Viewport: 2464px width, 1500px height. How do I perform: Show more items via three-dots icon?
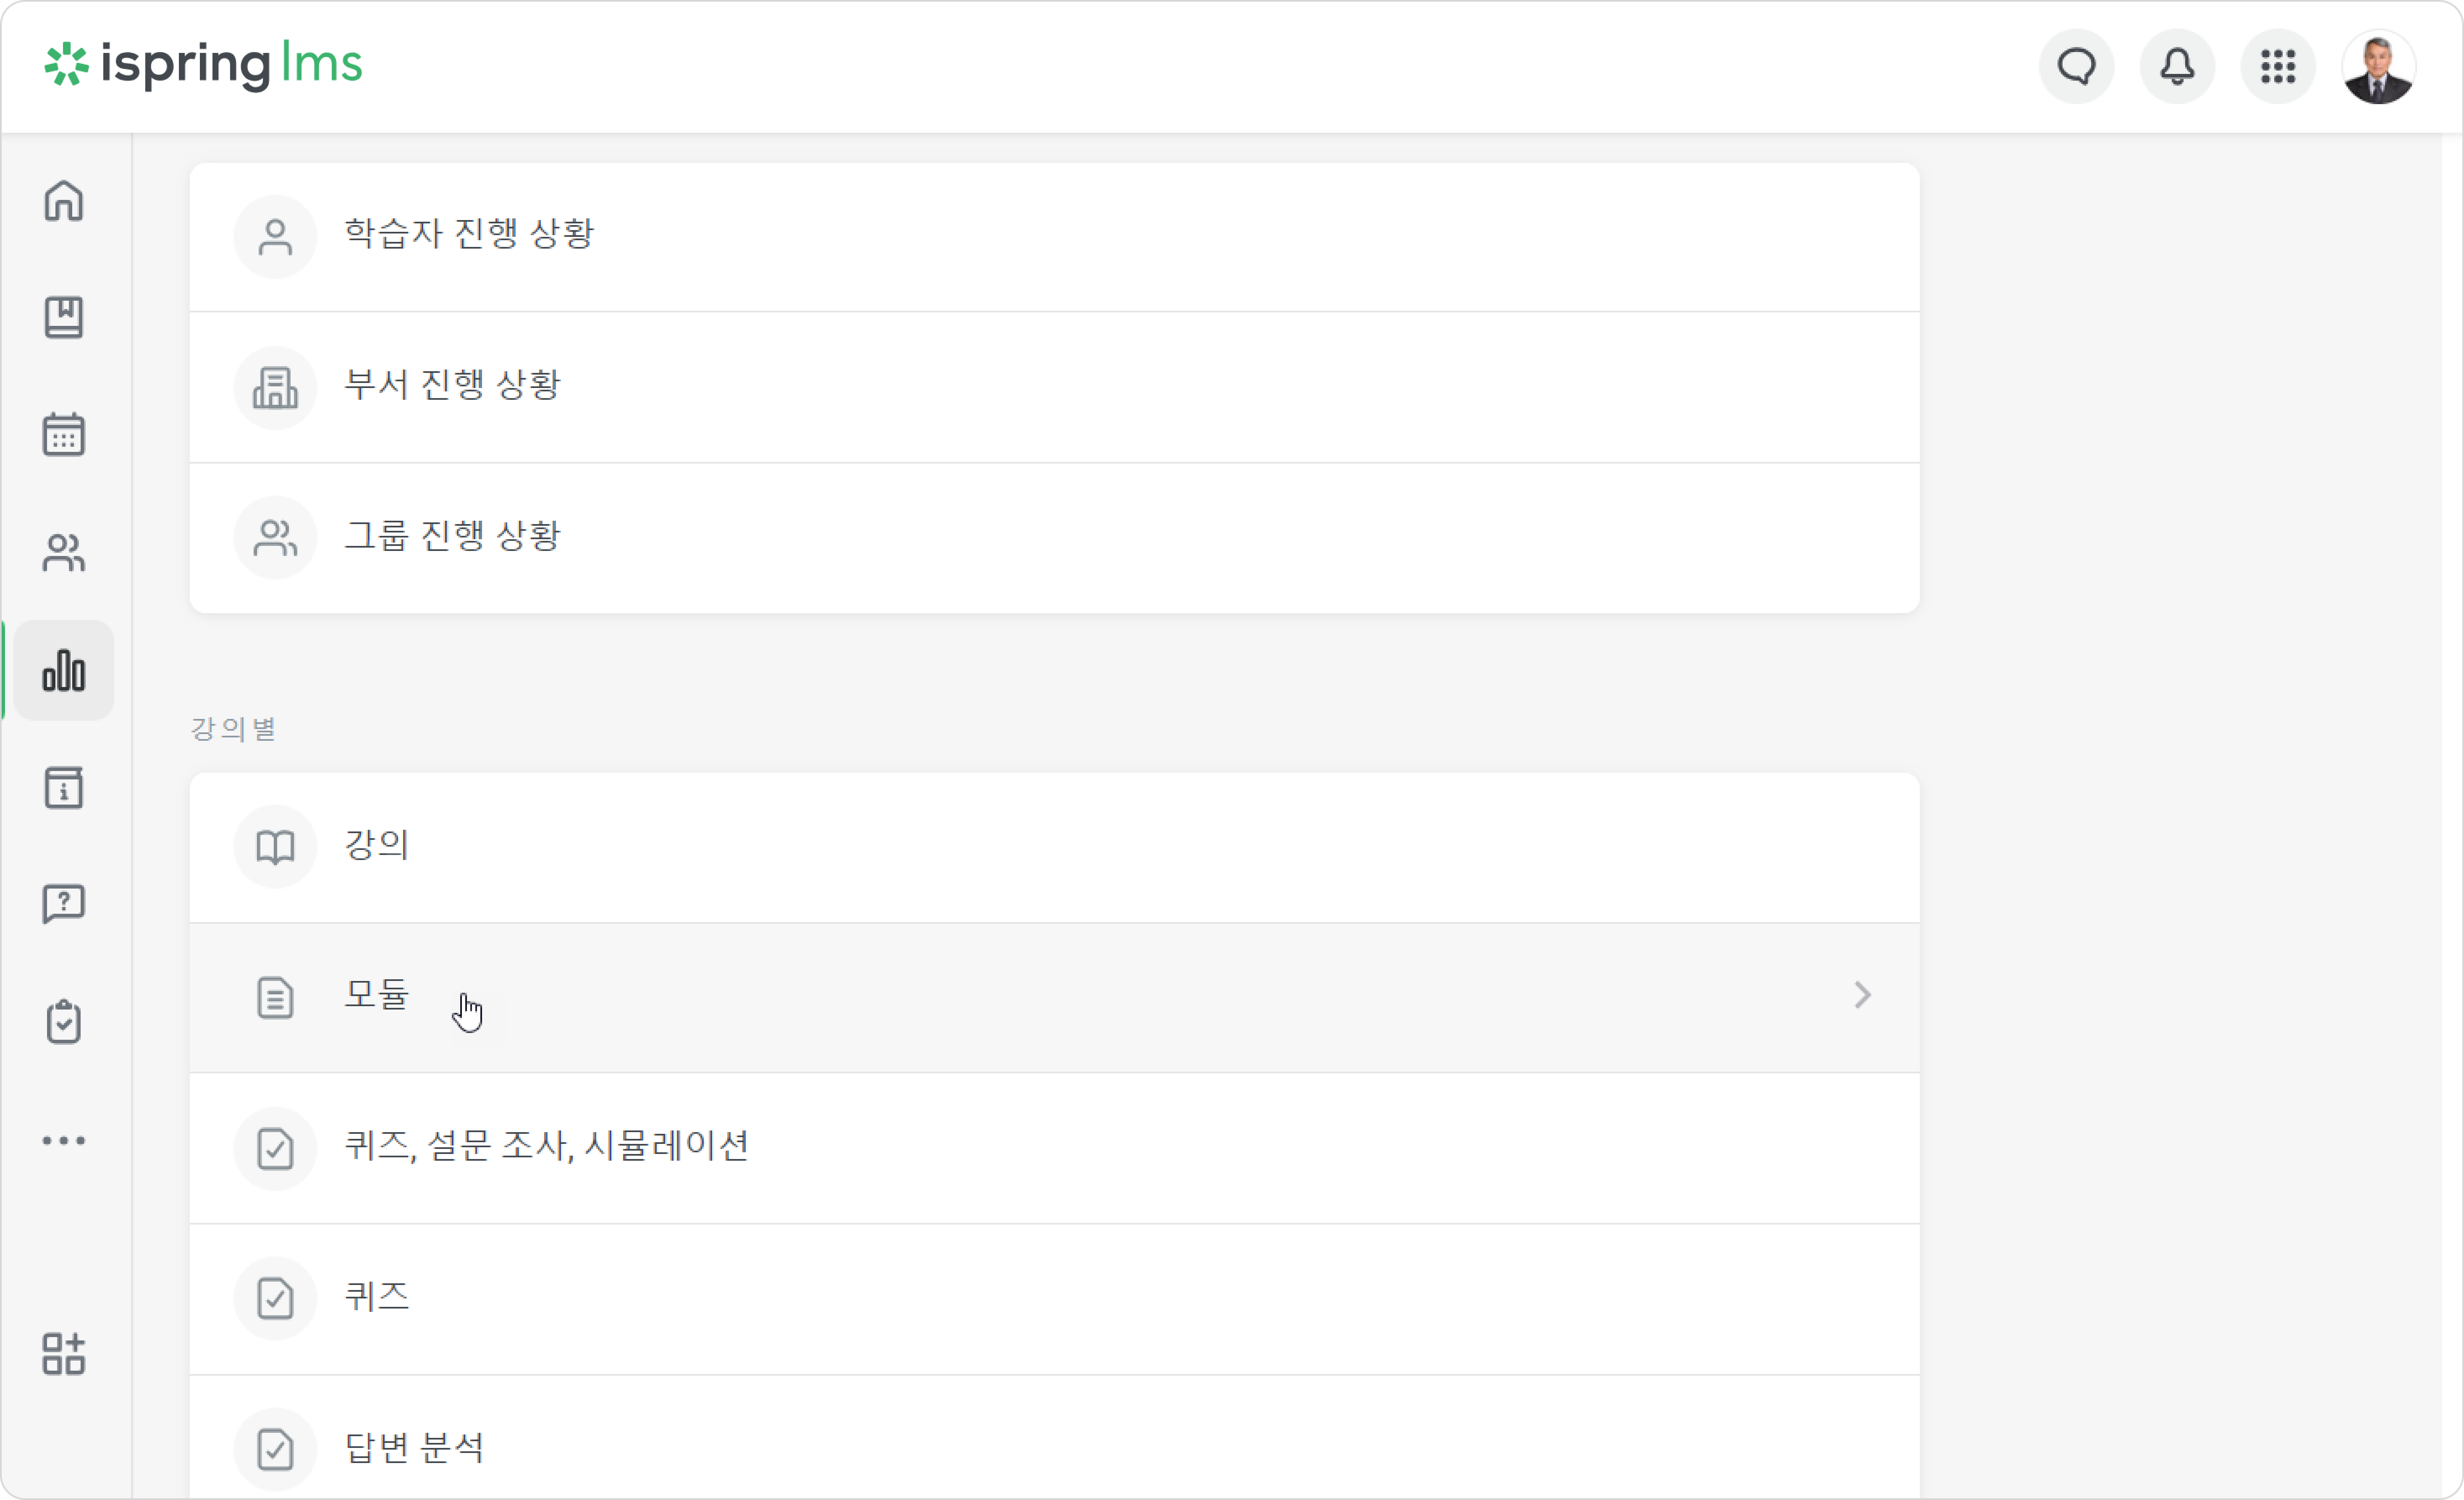64,1140
